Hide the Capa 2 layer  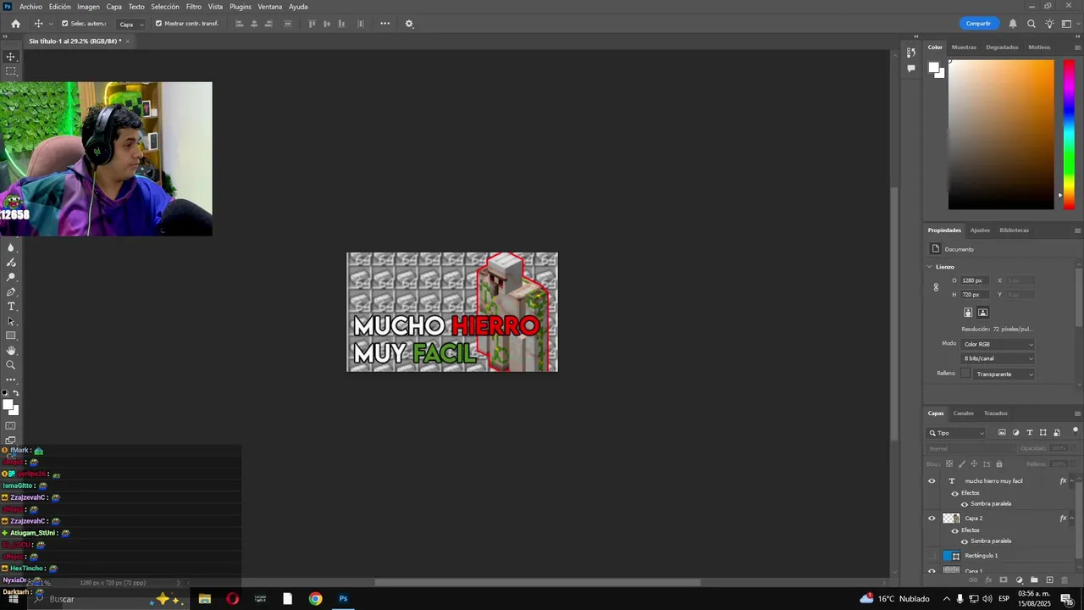click(932, 518)
